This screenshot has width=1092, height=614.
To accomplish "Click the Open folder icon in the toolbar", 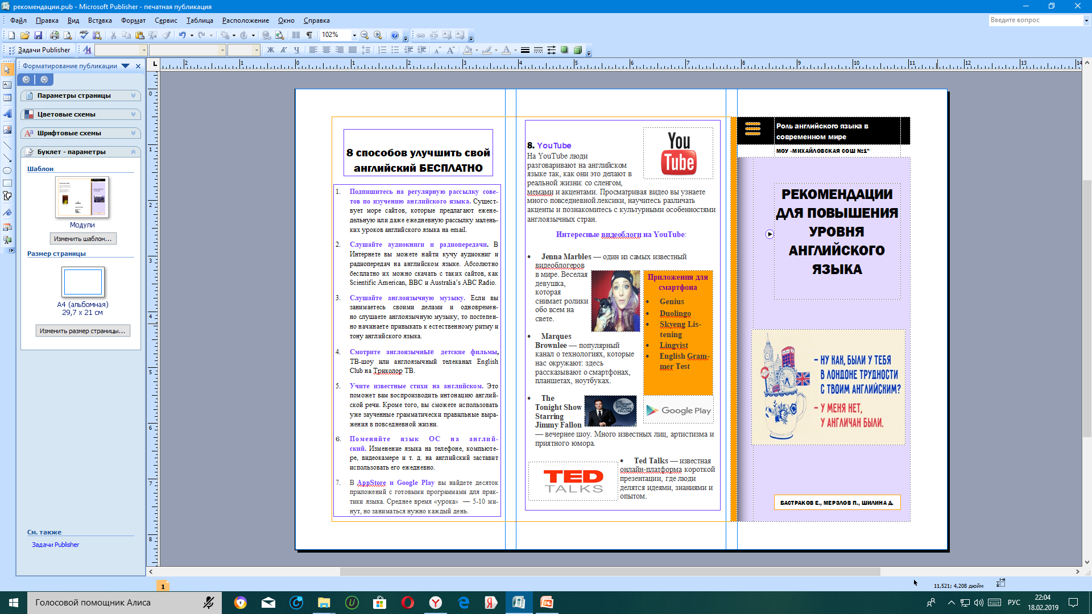I will tap(24, 35).
